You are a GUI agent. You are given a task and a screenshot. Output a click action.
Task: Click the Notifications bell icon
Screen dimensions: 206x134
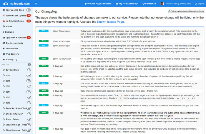4,48
